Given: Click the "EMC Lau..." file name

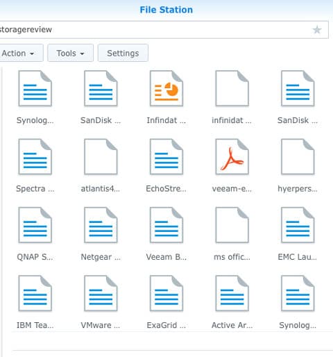Looking at the screenshot, I should tap(297, 257).
